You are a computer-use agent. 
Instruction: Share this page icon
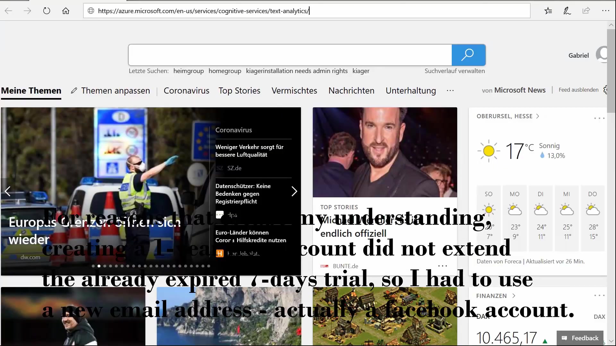[x=586, y=11]
